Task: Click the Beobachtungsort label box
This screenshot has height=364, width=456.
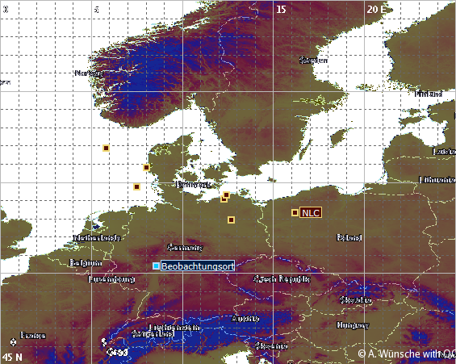Action: coord(198,266)
